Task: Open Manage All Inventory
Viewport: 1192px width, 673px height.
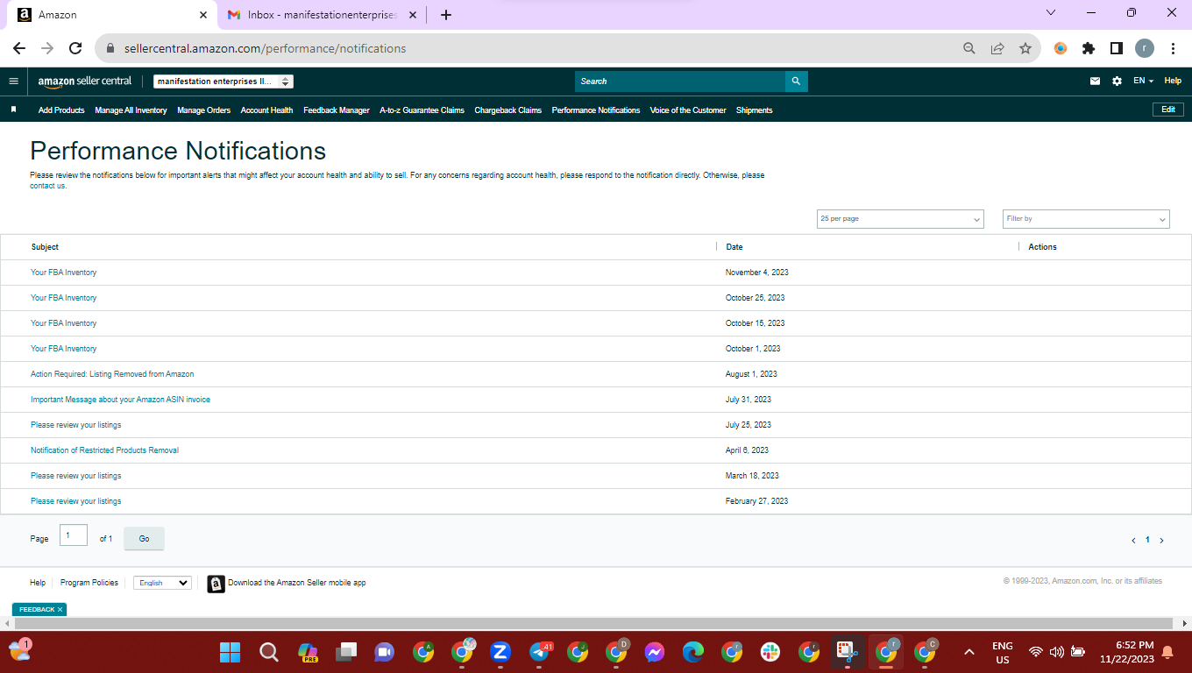Action: pos(131,110)
